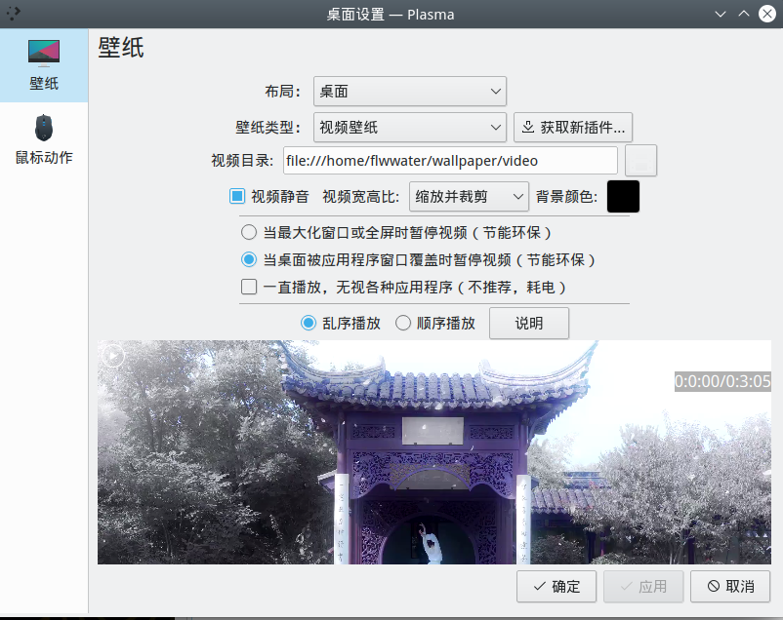Click the black 背景颜色 color swatch
Viewport: 783px width, 620px height.
[623, 197]
